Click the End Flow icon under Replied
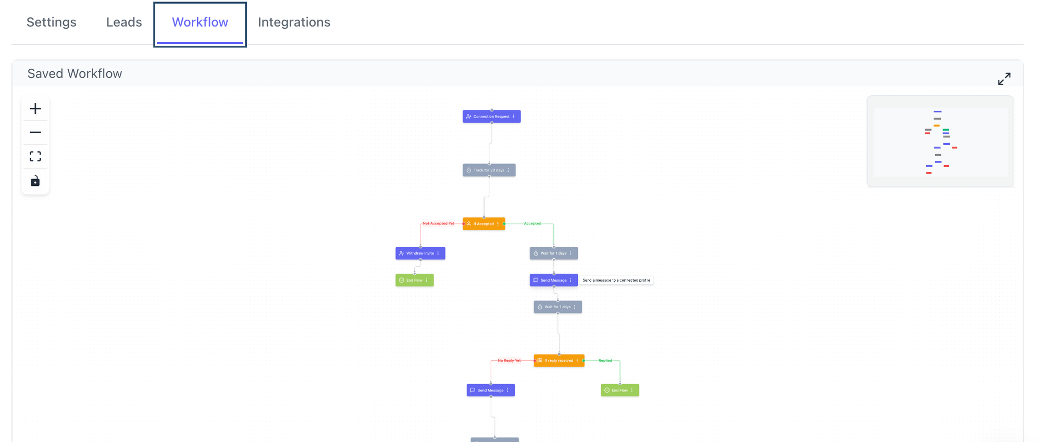The width and height of the screenshot is (1042, 442). click(607, 390)
